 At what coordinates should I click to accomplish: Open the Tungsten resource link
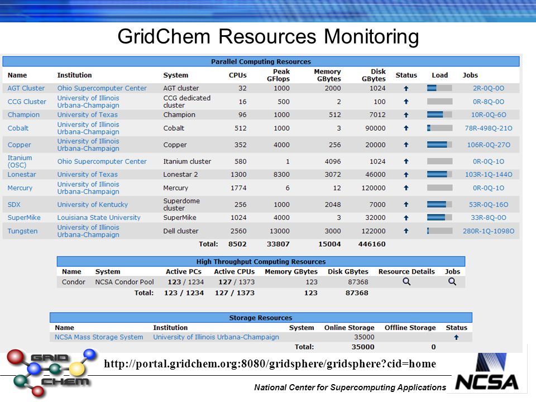click(22, 231)
